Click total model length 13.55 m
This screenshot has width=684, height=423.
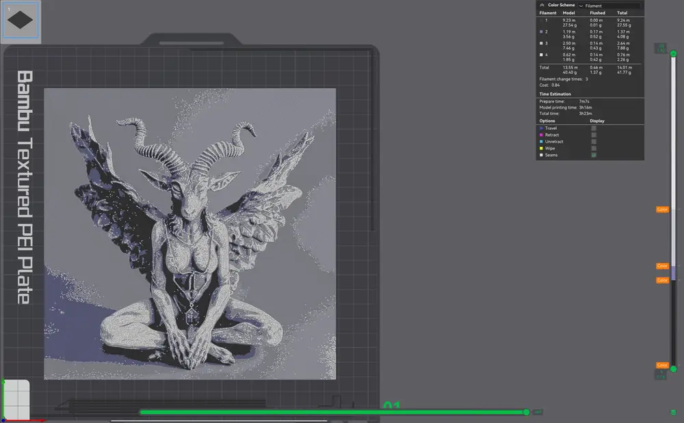[x=570, y=68]
